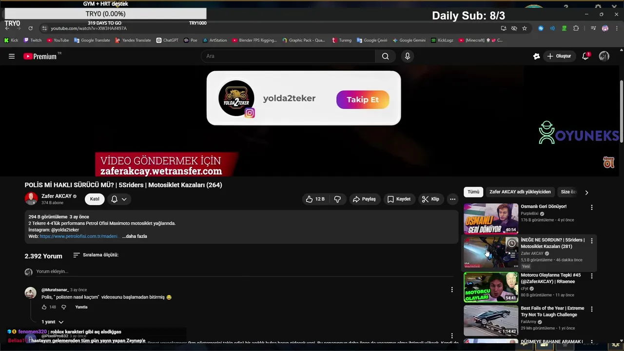Open options for Motorcu Olaylarına Tepki video
The image size is (624, 351).
[592, 276]
